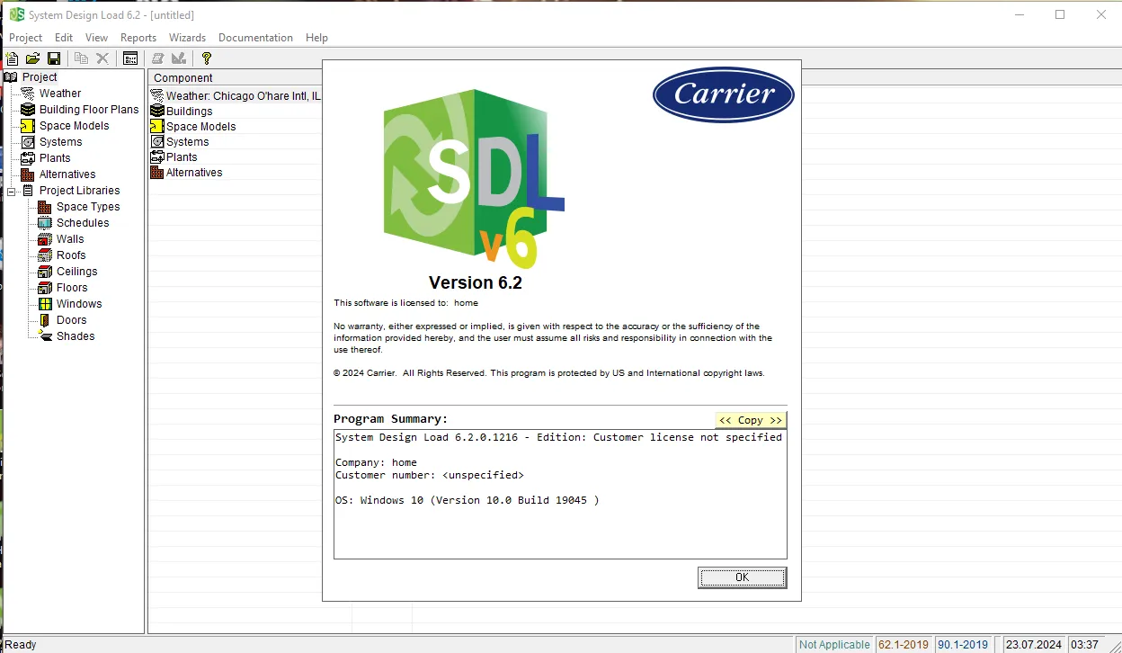Click the SDL app icon in title bar
This screenshot has height=653, width=1122.
[x=16, y=14]
